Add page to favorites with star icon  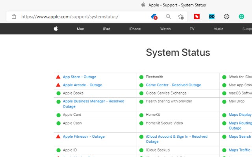181,16
